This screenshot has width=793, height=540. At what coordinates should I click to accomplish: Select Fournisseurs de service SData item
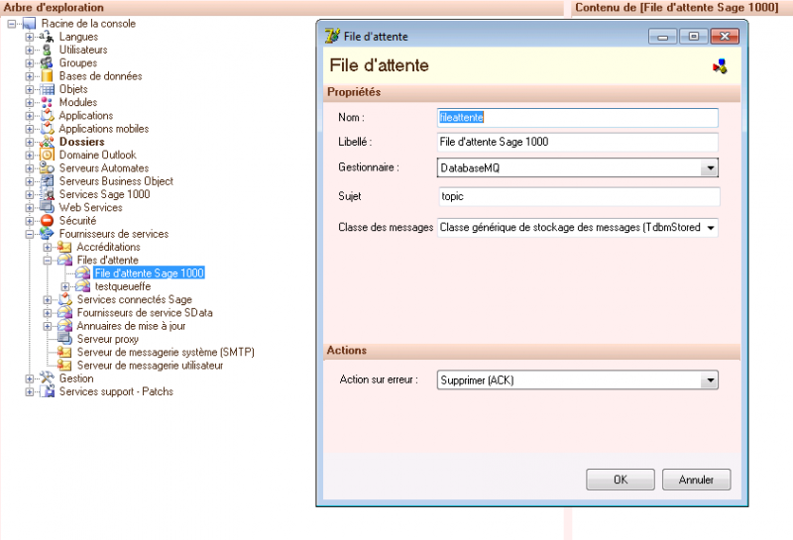click(145, 312)
